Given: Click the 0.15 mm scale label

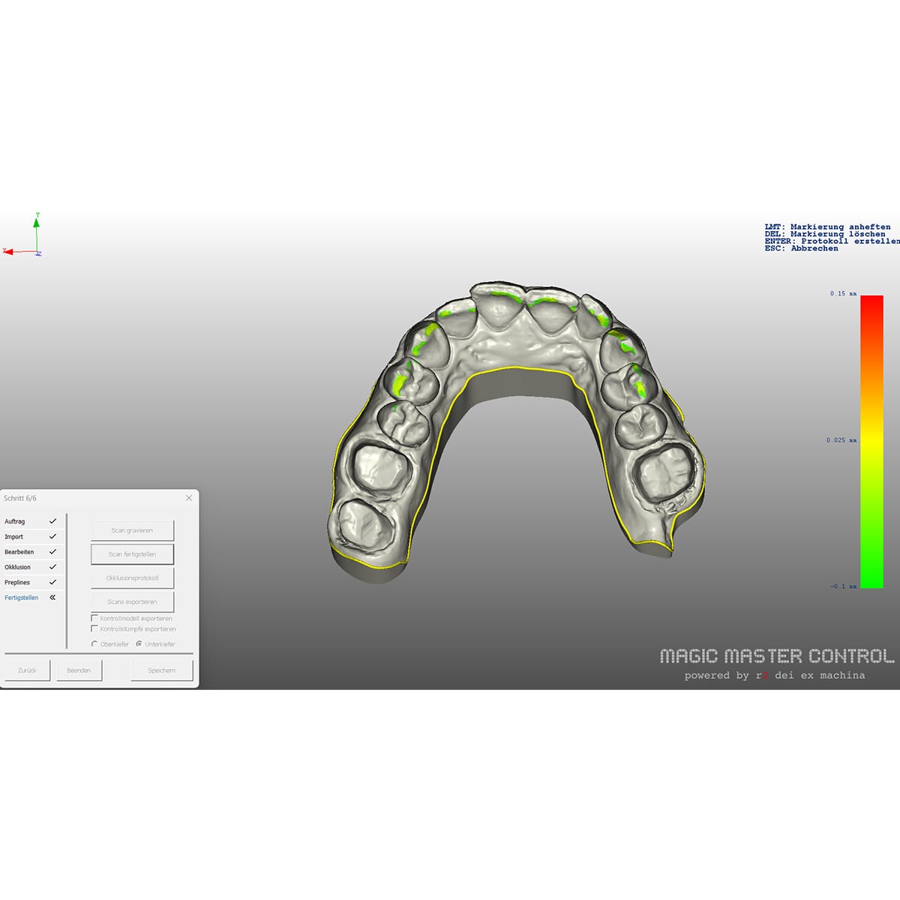Looking at the screenshot, I should pos(844,294).
